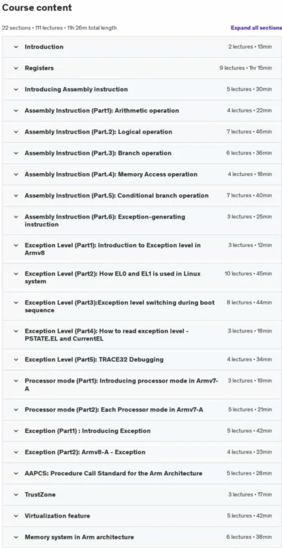The width and height of the screenshot is (282, 548).
Task: Click chevron beside Conditional branch operation
Action: click(16, 196)
